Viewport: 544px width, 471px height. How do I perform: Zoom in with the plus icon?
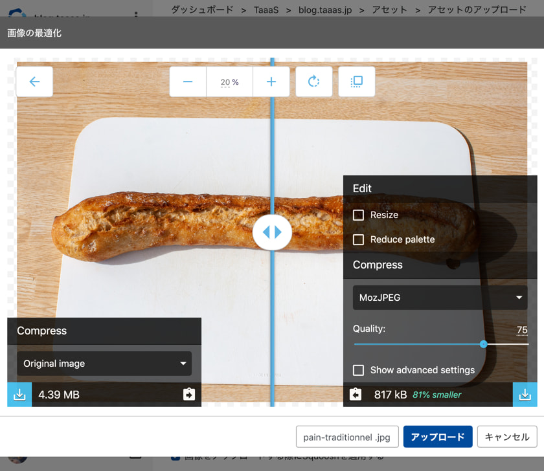271,82
